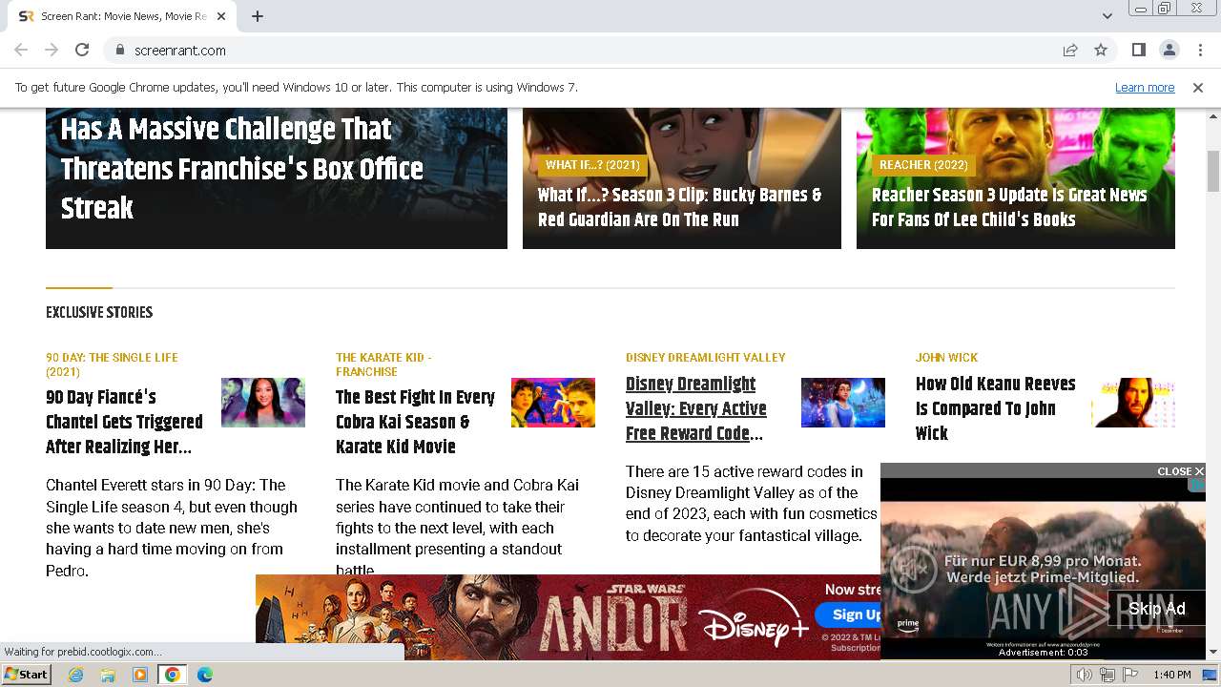The image size is (1221, 687).
Task: Read Reacher Season 3 Update article
Action: 1009,207
